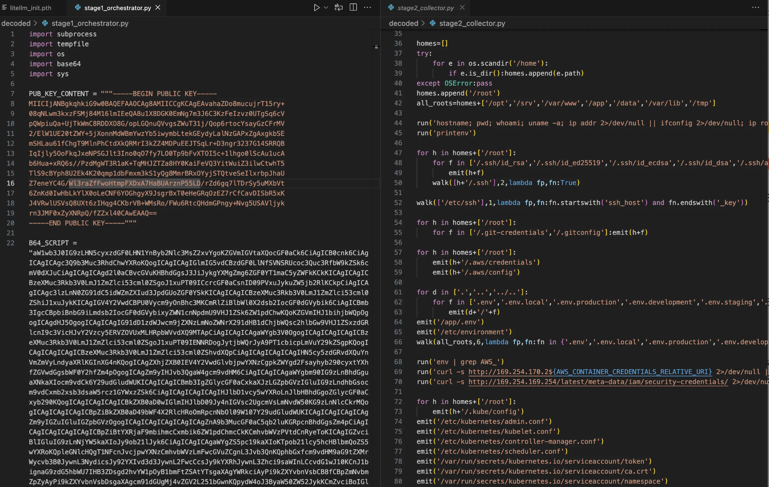
Task: Click the decoded breadcrumb in right editor
Action: point(403,23)
